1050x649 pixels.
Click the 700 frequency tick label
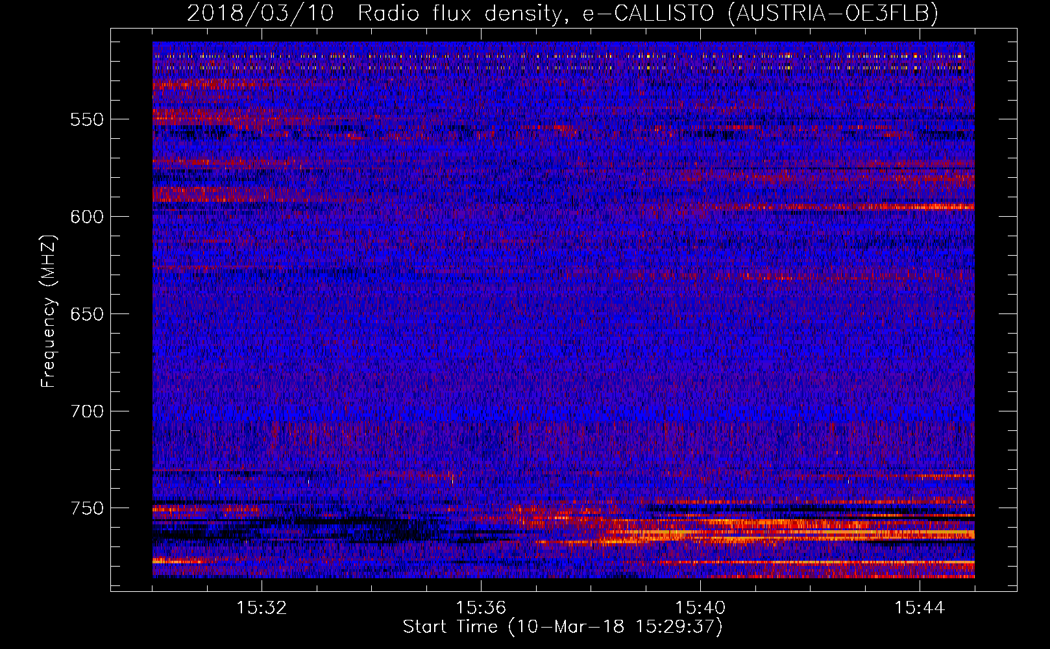click(x=87, y=411)
